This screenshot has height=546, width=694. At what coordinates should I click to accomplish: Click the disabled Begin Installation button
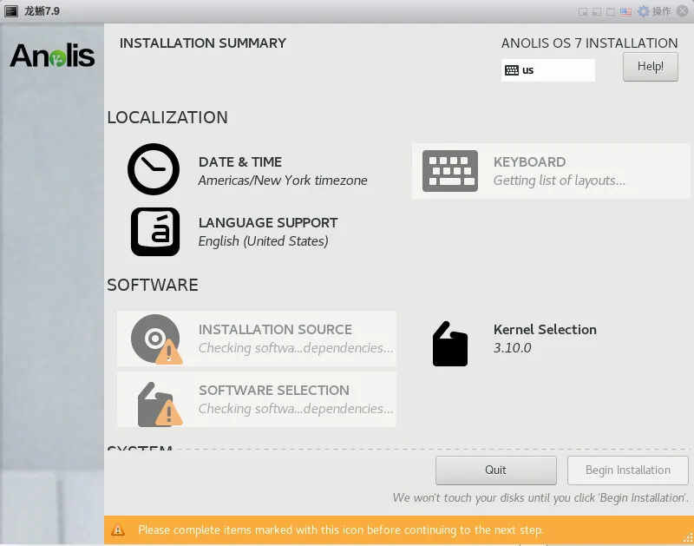[627, 470]
